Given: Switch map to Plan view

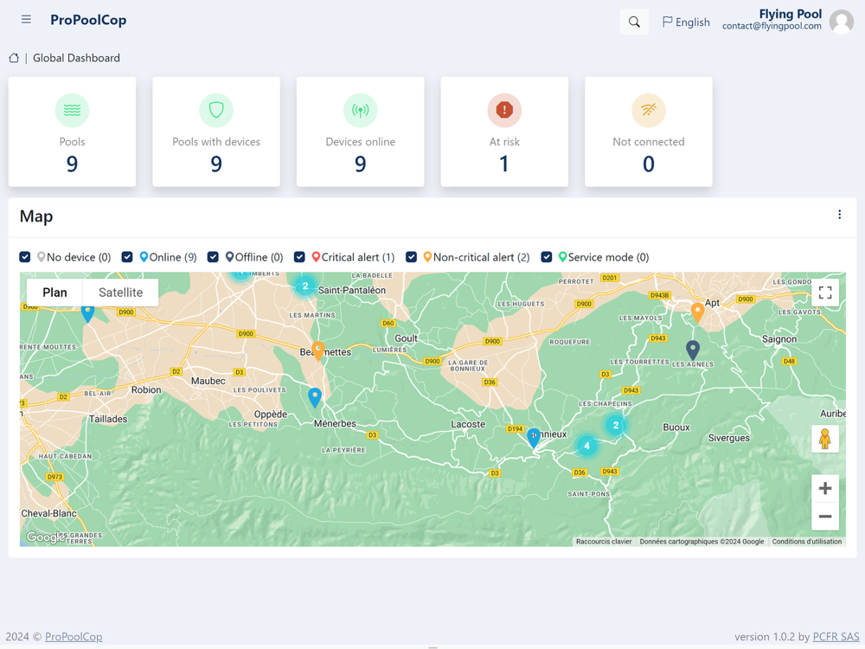Looking at the screenshot, I should [54, 292].
